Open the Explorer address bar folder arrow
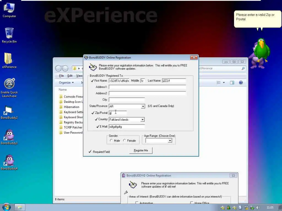The height and width of the screenshot is (211, 282). pos(79,68)
